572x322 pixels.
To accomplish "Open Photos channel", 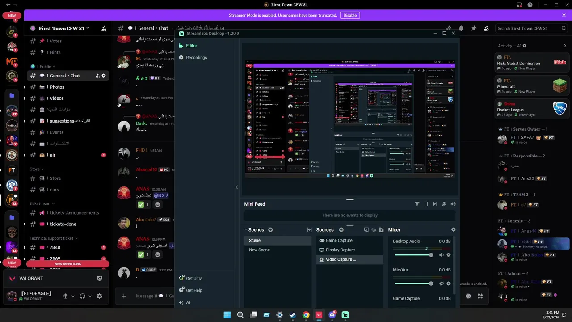I will pyautogui.click(x=68, y=87).
